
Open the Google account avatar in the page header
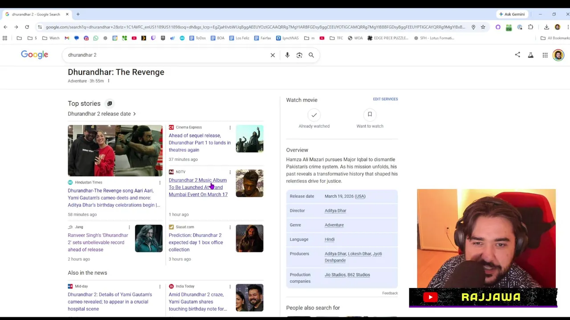pyautogui.click(x=558, y=55)
